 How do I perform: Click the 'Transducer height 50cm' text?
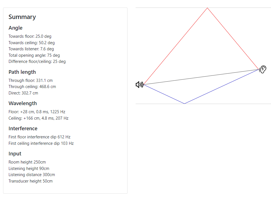click(x=31, y=181)
